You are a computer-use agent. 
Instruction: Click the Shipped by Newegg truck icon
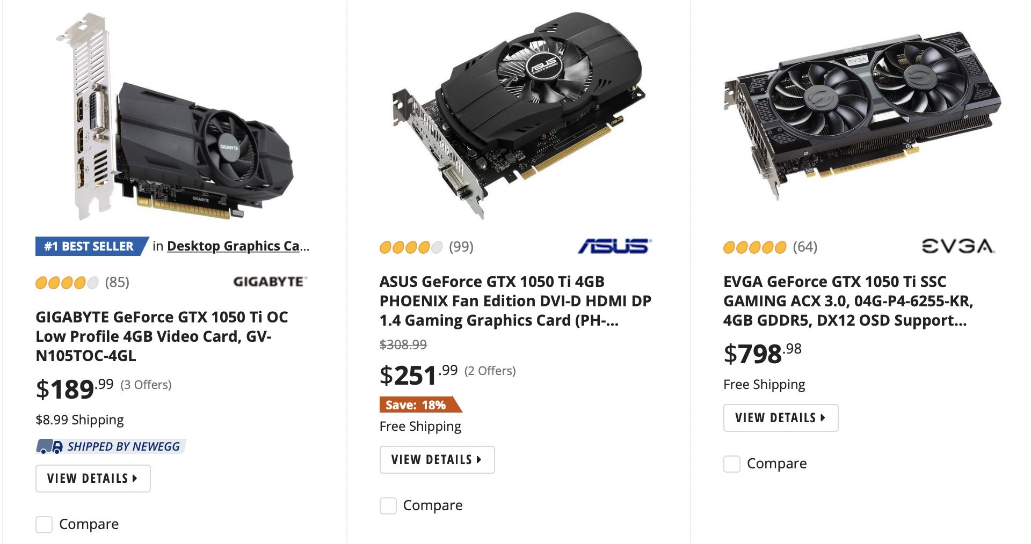click(48, 446)
